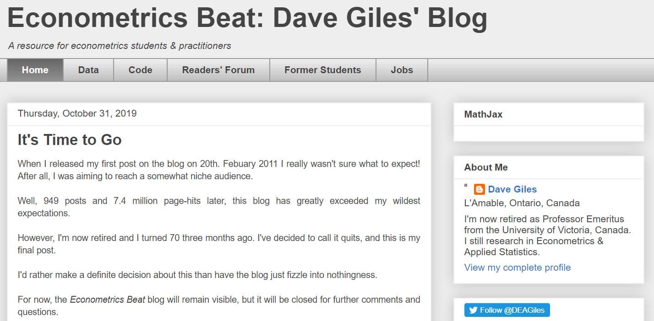Click the blog subtitle about econometrics students
Viewport: 654px width, 321px height.
click(x=119, y=46)
